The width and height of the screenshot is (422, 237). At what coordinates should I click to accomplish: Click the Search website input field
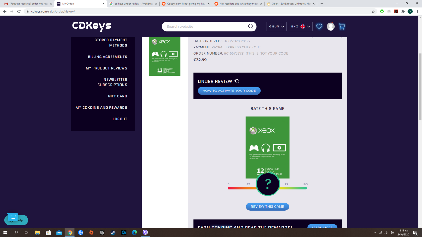click(x=206, y=26)
